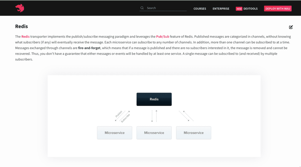Click the NEW badge beside Devtools
The image size is (301, 167).
[x=239, y=9]
